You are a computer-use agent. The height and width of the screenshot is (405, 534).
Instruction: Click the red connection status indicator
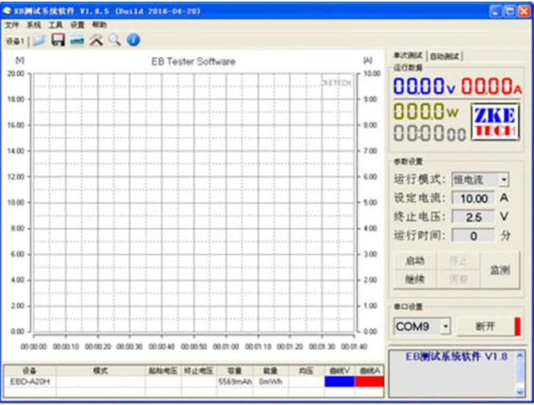point(517,326)
